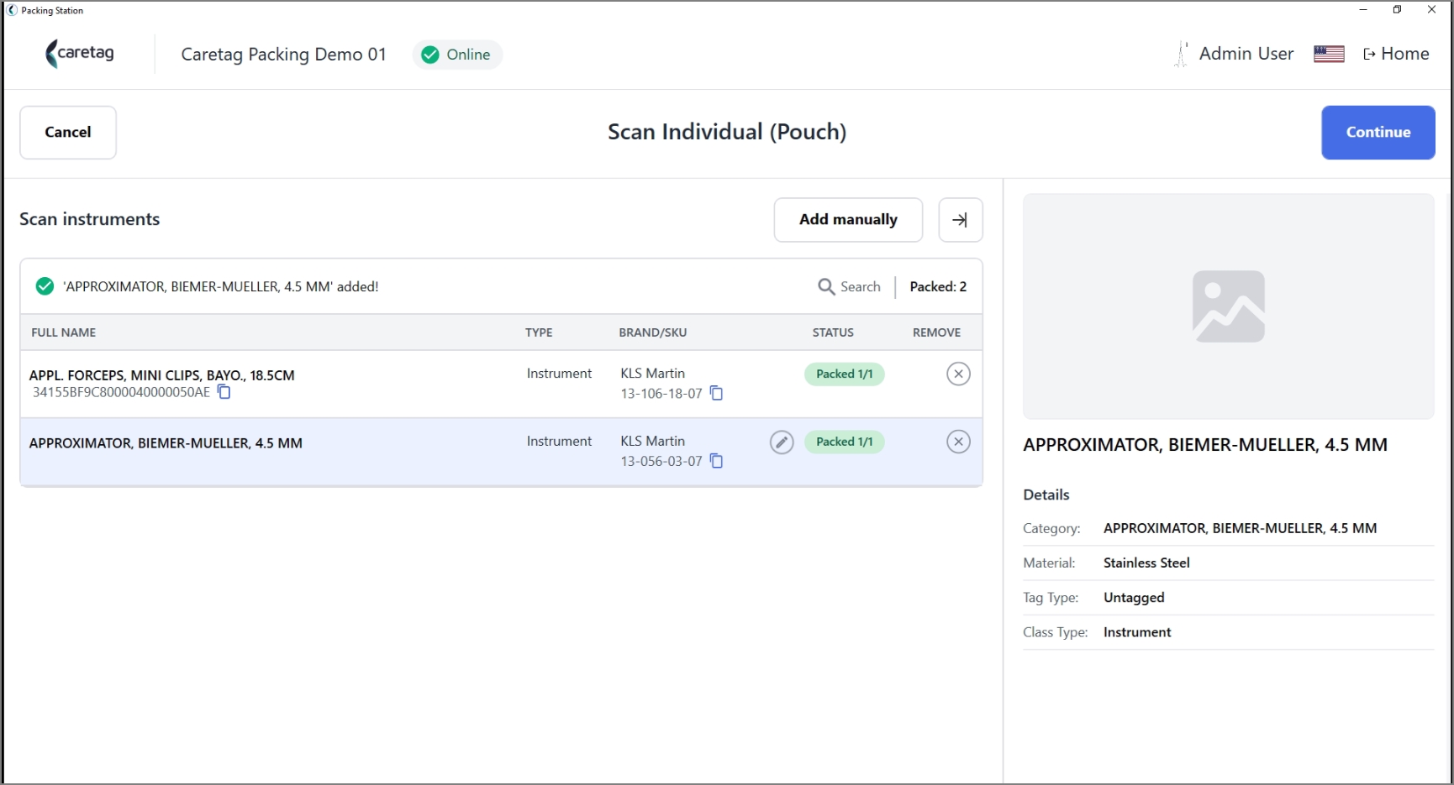Restore the Packing Station window size
The width and height of the screenshot is (1454, 785).
1397,10
